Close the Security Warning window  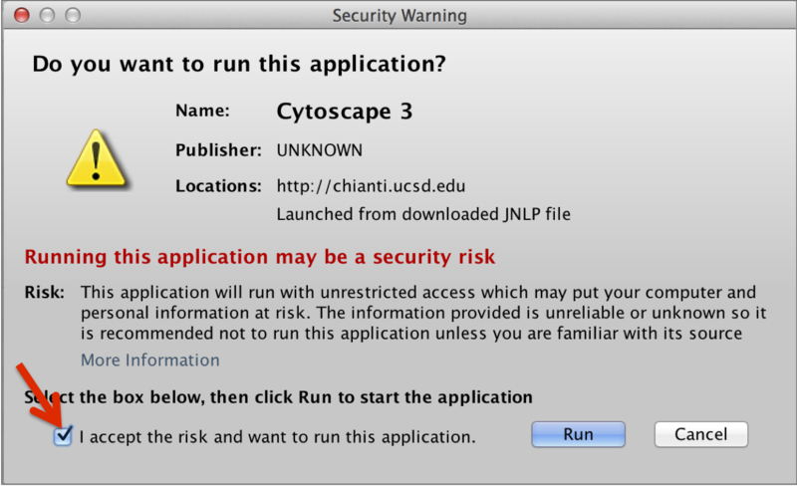tap(22, 15)
